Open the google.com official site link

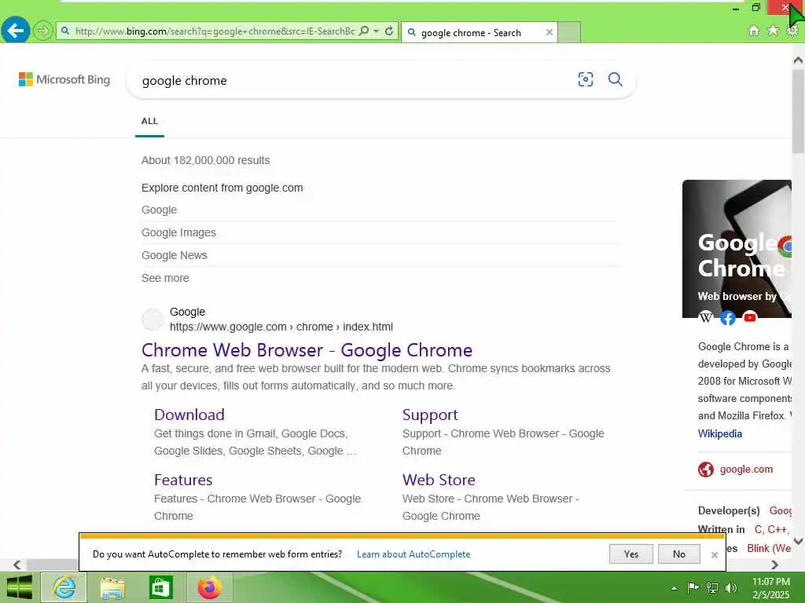746,470
